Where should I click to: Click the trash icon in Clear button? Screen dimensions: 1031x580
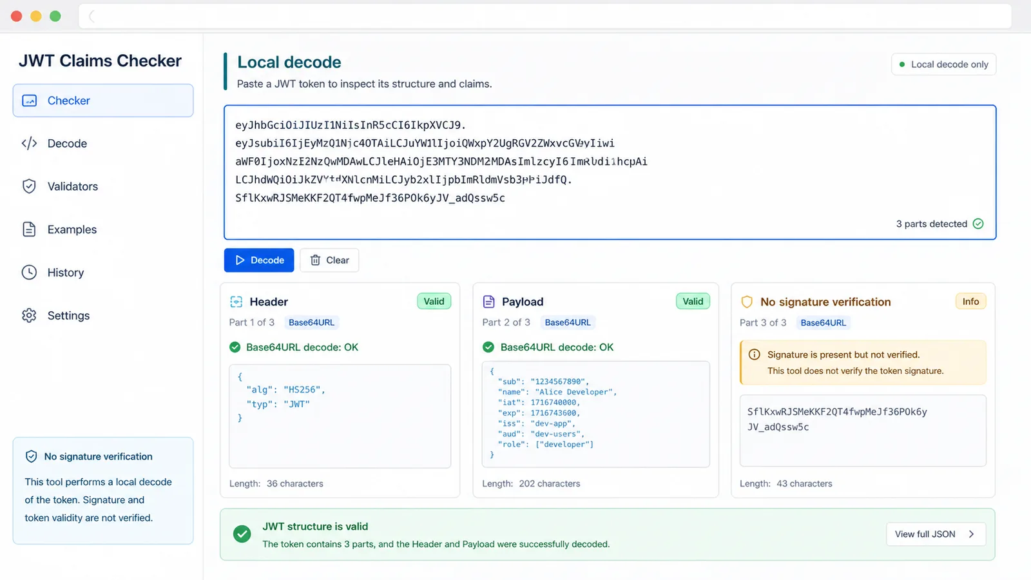pos(315,260)
